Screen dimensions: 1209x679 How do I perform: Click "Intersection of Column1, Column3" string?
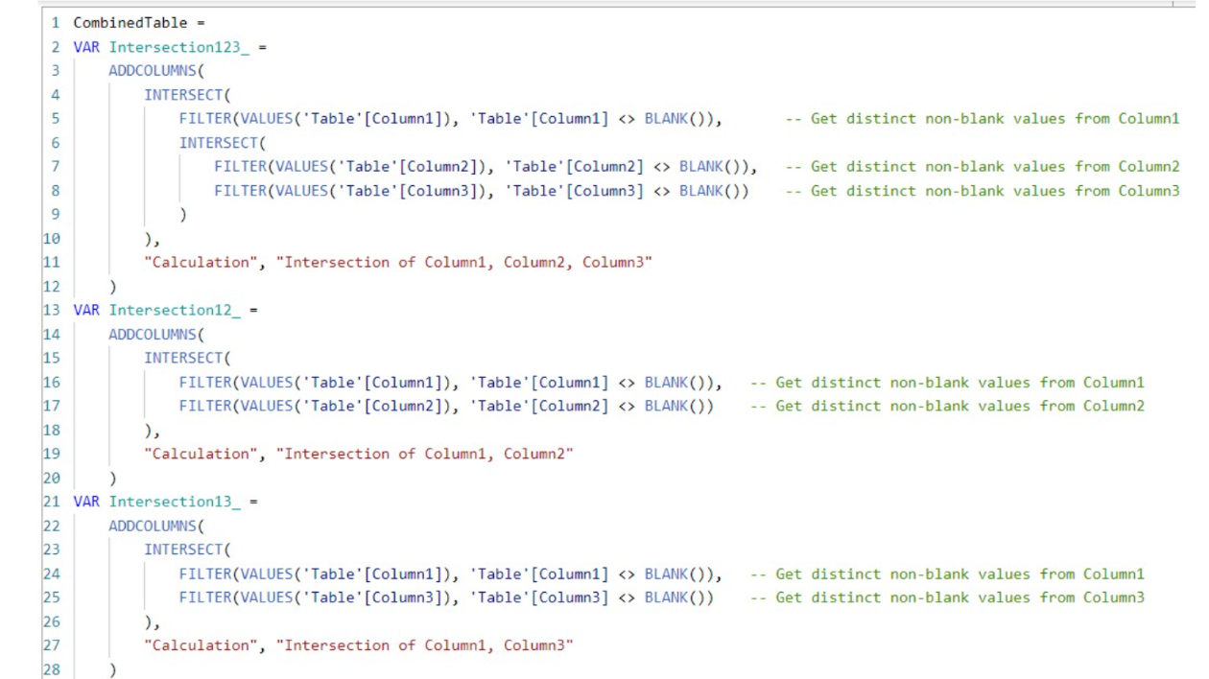(x=425, y=645)
